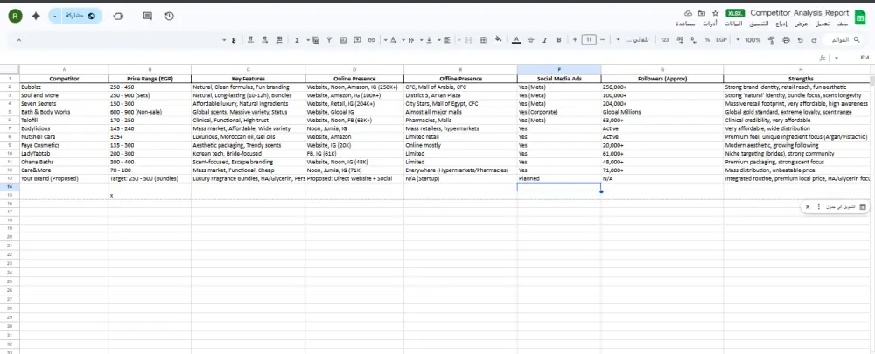875x354 pixels.
Task: Activate the paint format tool
Action: click(x=773, y=40)
